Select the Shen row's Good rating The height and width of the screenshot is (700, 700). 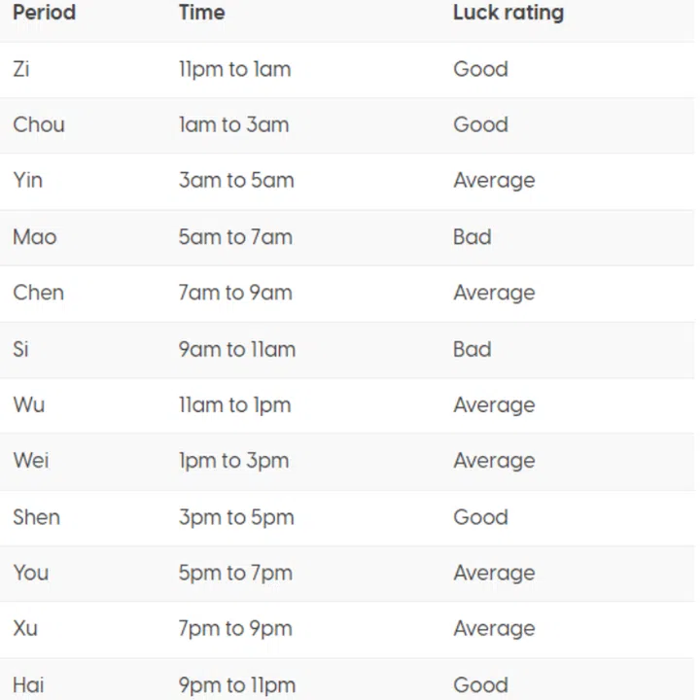480,517
